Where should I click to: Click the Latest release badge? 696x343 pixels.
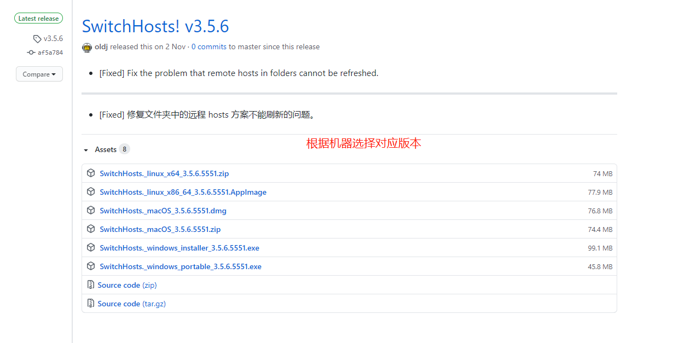(38, 19)
